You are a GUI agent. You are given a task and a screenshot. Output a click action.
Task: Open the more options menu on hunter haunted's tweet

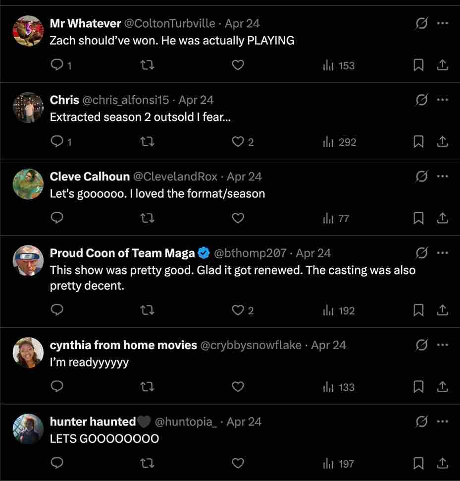point(442,421)
